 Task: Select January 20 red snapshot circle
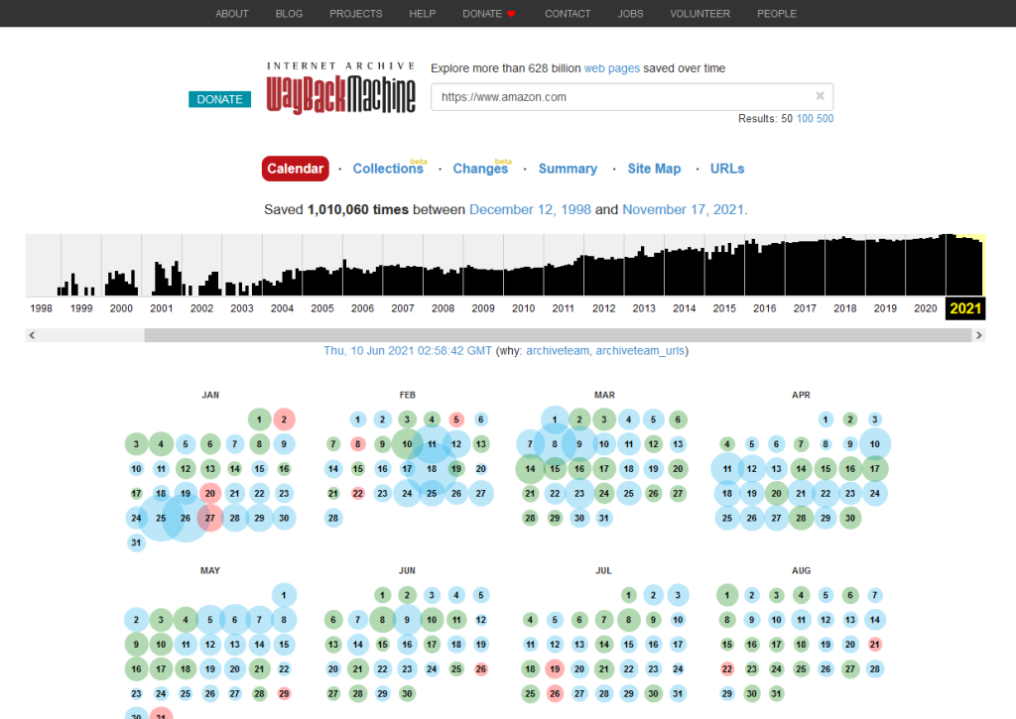[210, 493]
